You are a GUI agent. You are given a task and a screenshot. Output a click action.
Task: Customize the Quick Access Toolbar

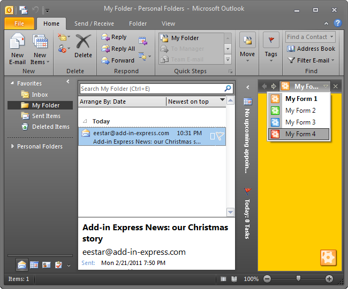tap(48, 10)
